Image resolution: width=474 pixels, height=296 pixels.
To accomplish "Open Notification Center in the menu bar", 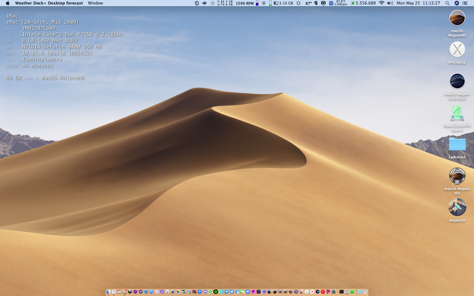I will pyautogui.click(x=465, y=3).
